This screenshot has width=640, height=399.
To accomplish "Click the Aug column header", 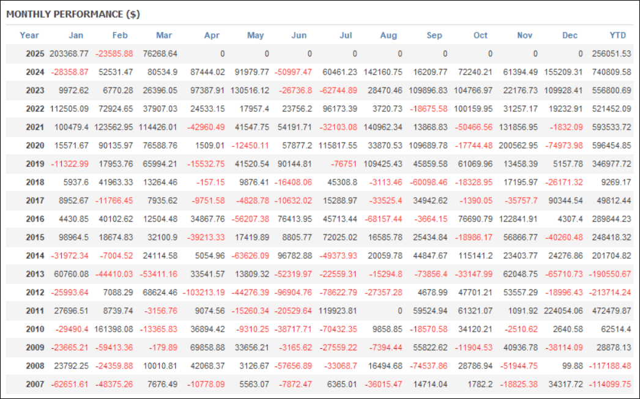I will 389,35.
